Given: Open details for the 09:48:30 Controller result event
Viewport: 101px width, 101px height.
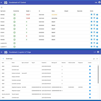Looking at the screenshot, I should click(90, 66).
